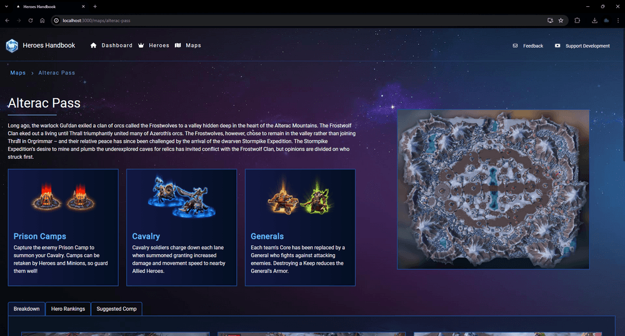The height and width of the screenshot is (336, 625).
Task: Click the Dashboard home icon
Action: pyautogui.click(x=93, y=46)
